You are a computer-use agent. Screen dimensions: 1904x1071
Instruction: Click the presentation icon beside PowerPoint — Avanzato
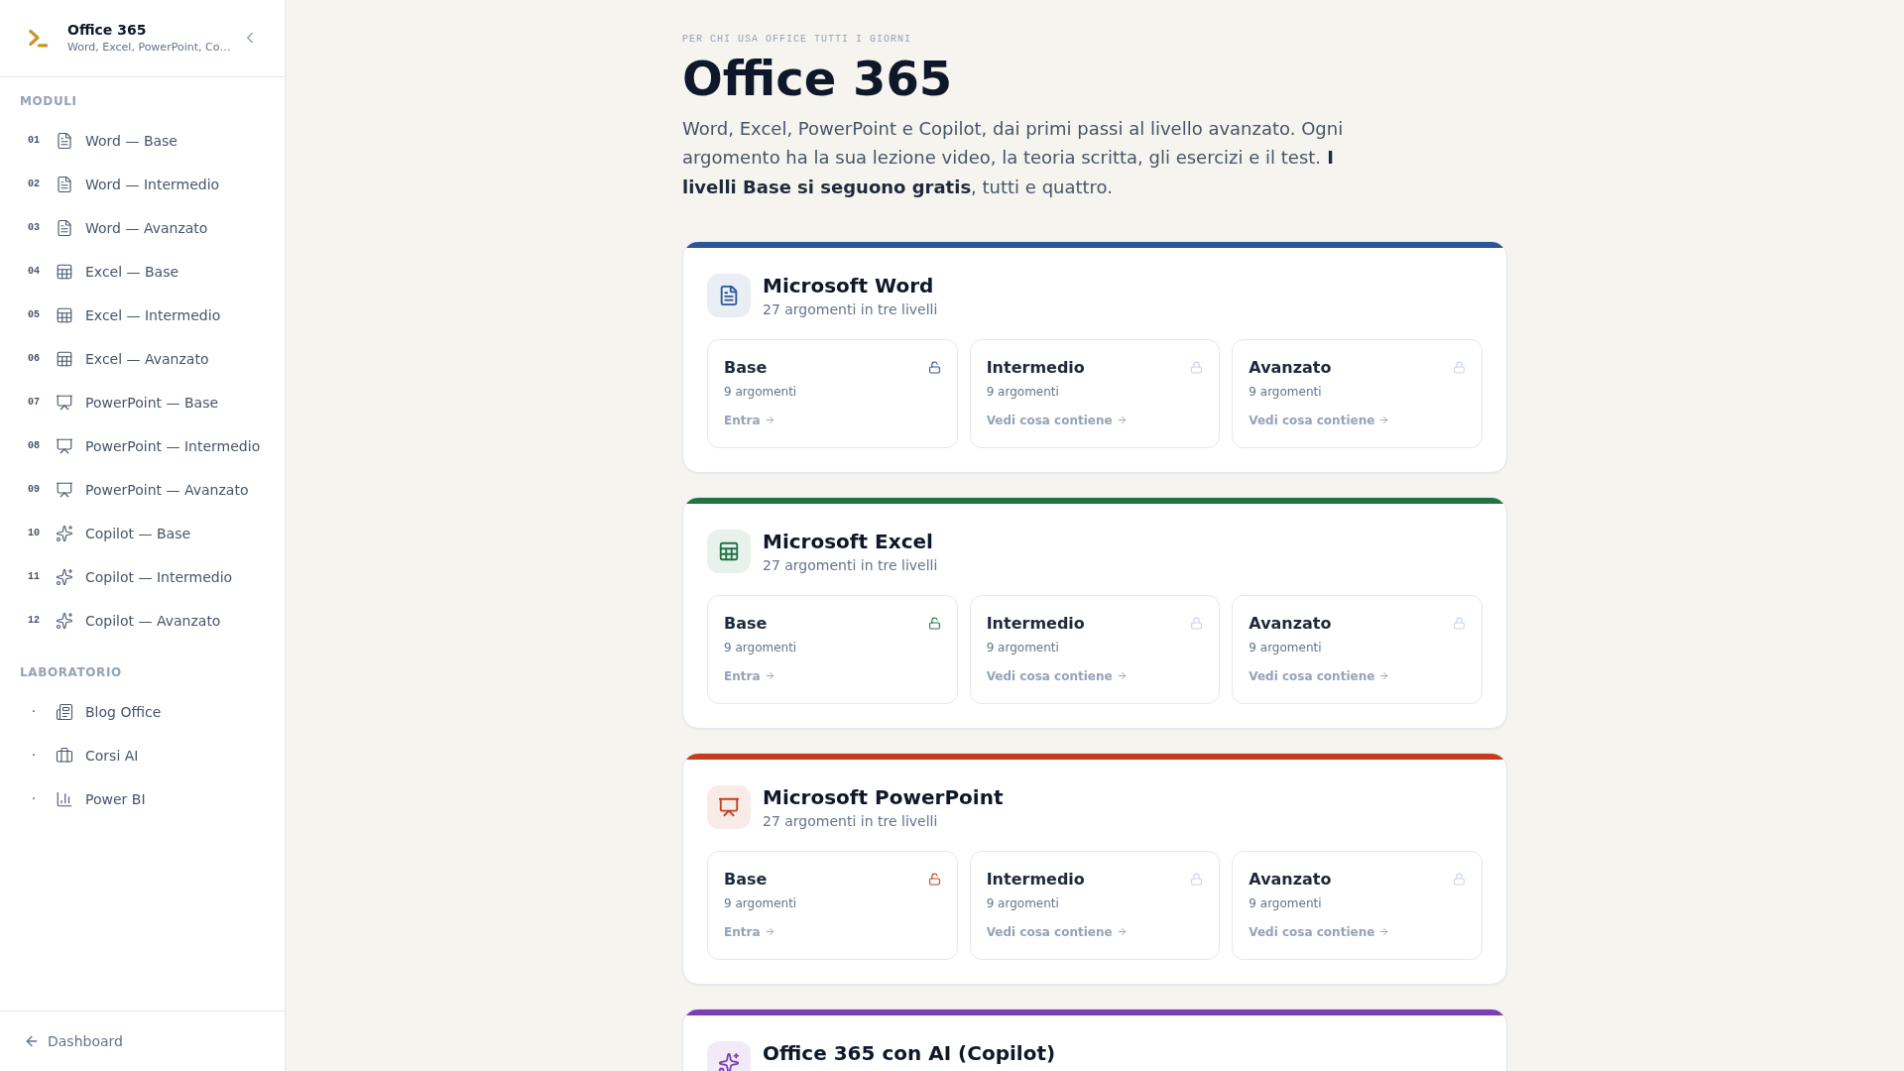64,490
